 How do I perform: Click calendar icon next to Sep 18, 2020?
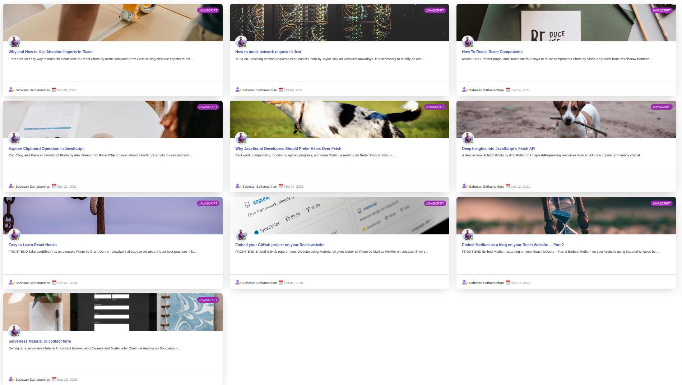pos(54,379)
